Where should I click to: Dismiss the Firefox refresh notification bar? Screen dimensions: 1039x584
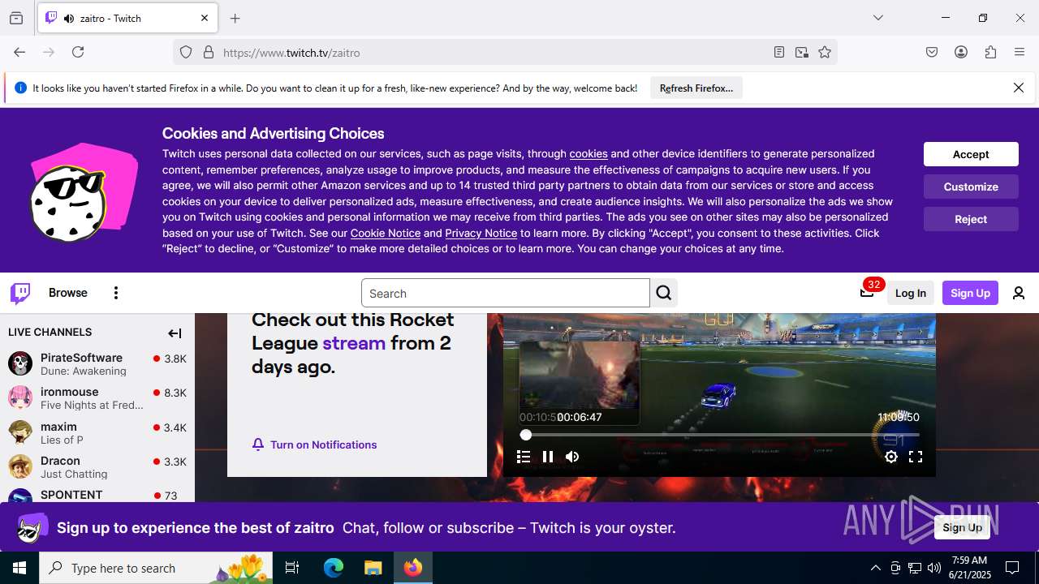(1019, 88)
